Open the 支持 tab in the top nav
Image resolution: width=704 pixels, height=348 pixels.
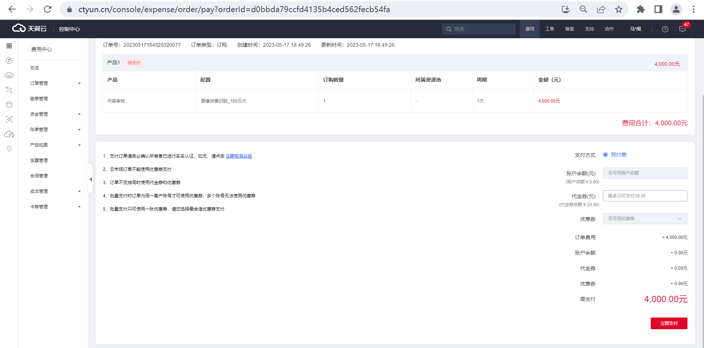pyautogui.click(x=589, y=29)
